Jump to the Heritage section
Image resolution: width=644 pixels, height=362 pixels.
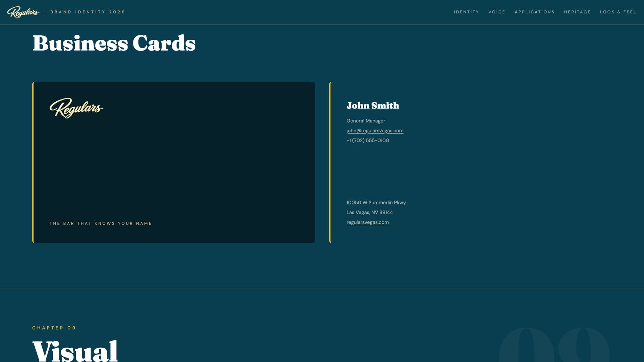(x=577, y=12)
